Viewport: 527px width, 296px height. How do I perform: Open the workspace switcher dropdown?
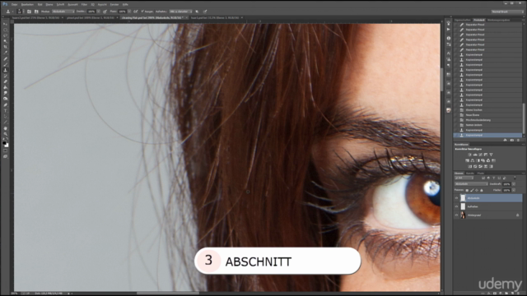[x=507, y=12]
